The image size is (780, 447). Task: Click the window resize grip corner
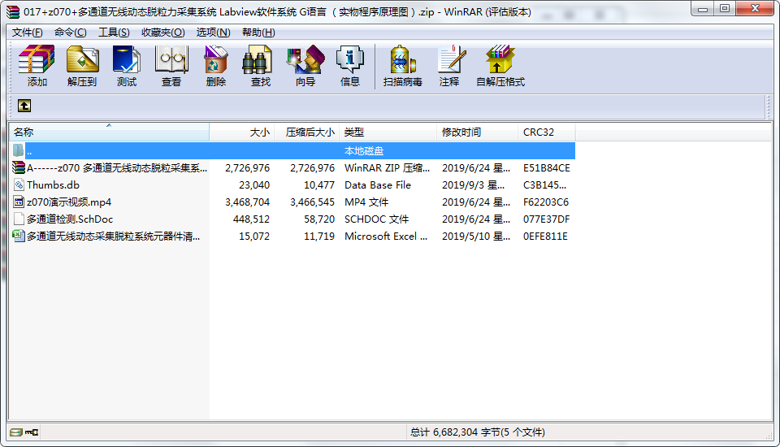click(769, 436)
